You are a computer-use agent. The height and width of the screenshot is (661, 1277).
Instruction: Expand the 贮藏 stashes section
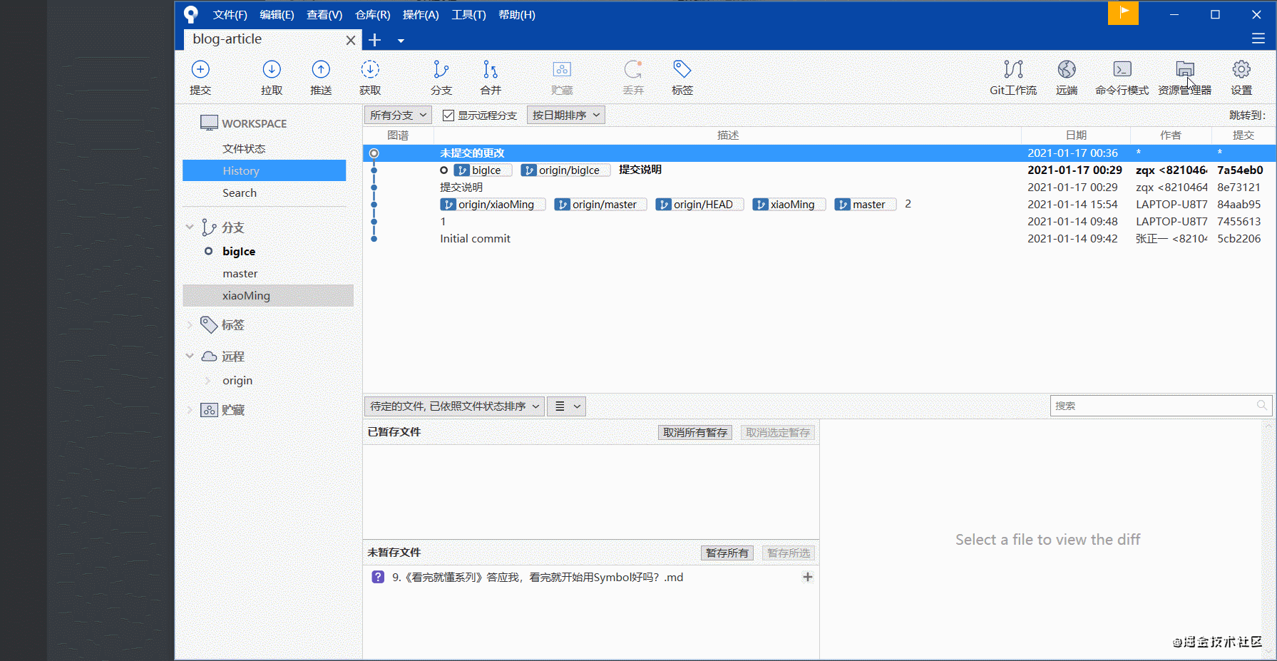(x=190, y=409)
